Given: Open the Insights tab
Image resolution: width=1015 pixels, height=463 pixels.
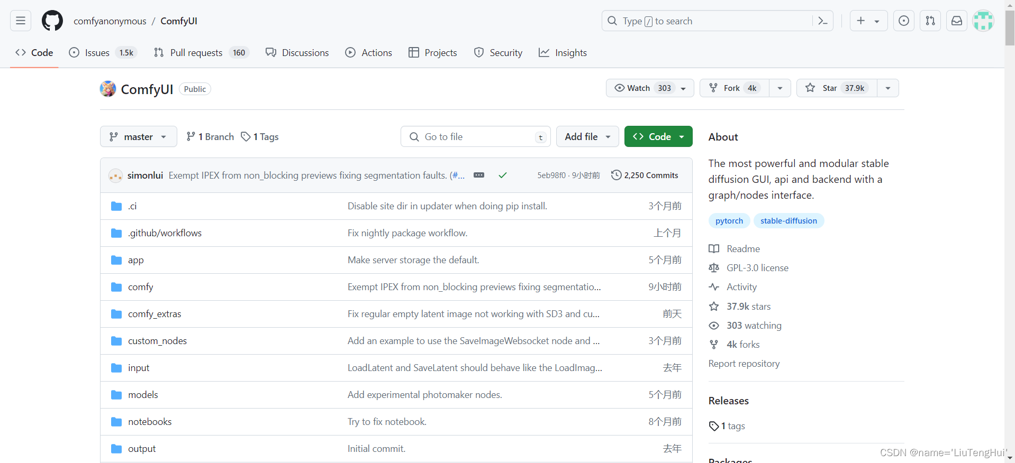Looking at the screenshot, I should point(563,52).
